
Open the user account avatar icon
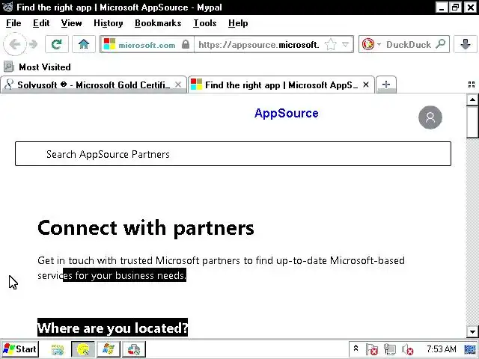click(430, 117)
